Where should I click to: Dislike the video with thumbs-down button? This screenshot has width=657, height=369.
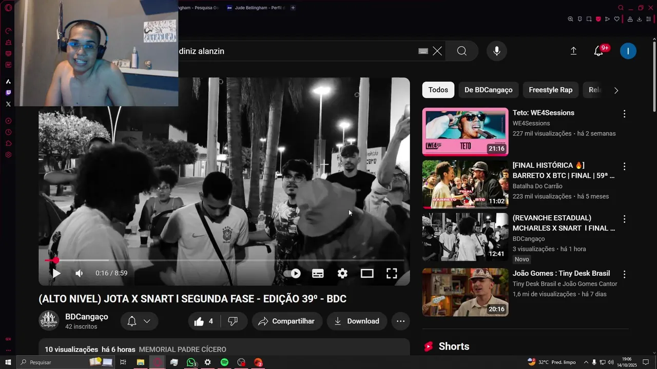click(233, 321)
